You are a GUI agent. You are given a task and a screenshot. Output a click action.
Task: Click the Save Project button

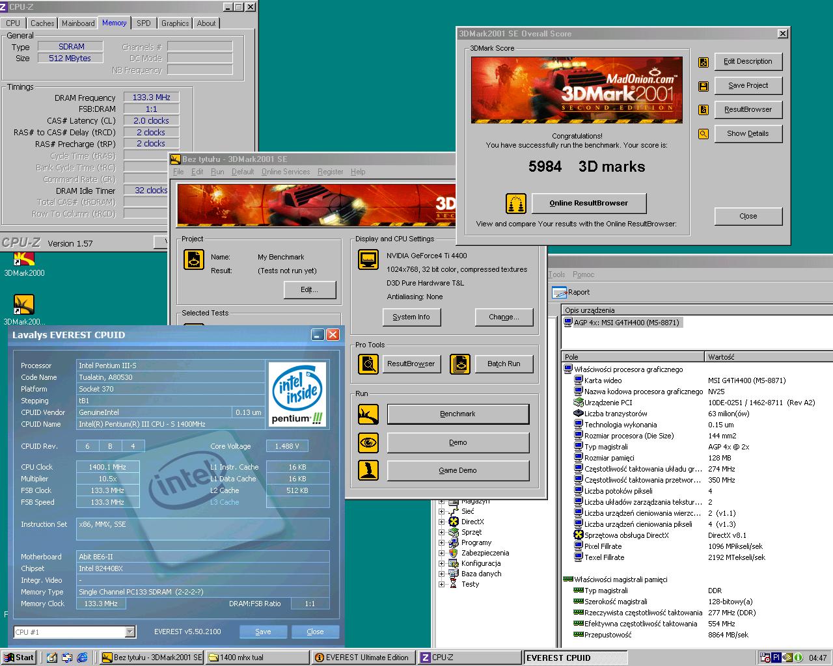tap(748, 86)
